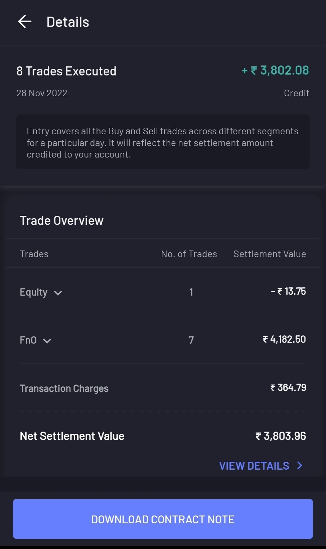Open the VIEW DETAILS link
This screenshot has width=326, height=549.
point(254,466)
